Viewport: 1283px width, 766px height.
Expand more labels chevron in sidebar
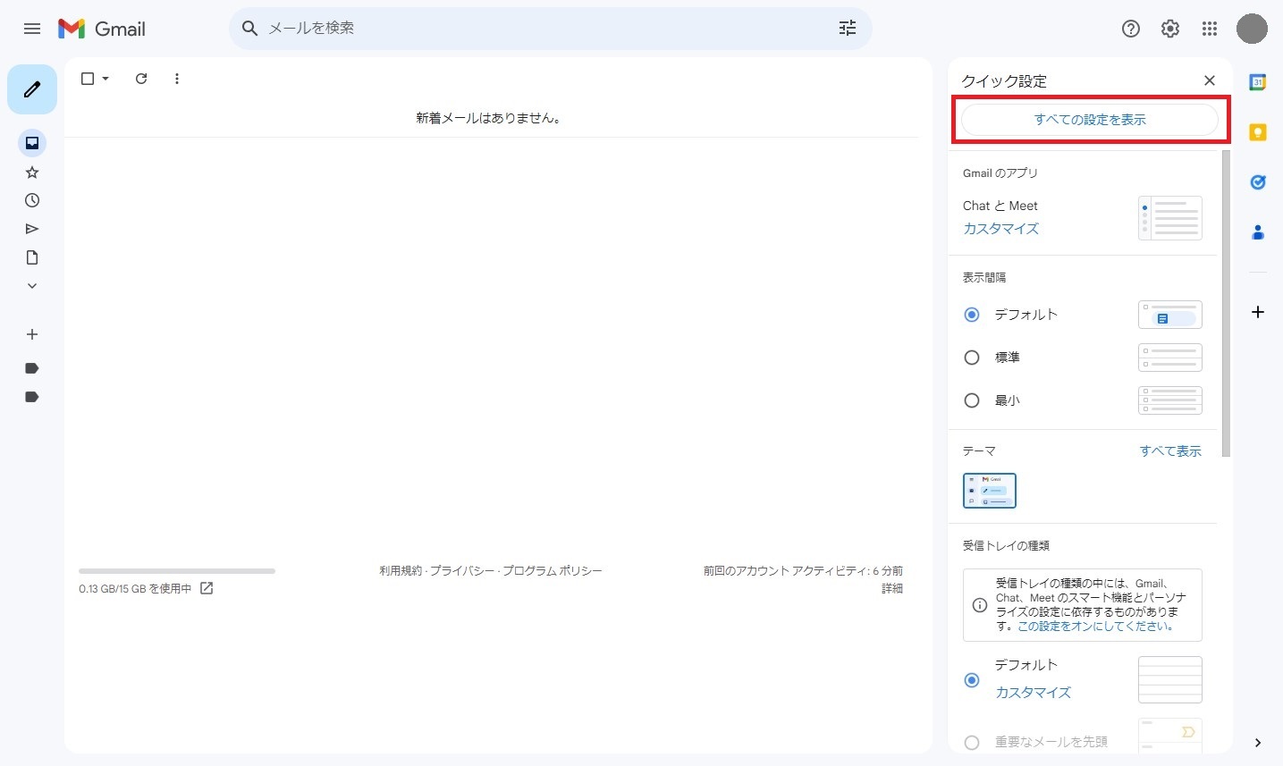[32, 286]
